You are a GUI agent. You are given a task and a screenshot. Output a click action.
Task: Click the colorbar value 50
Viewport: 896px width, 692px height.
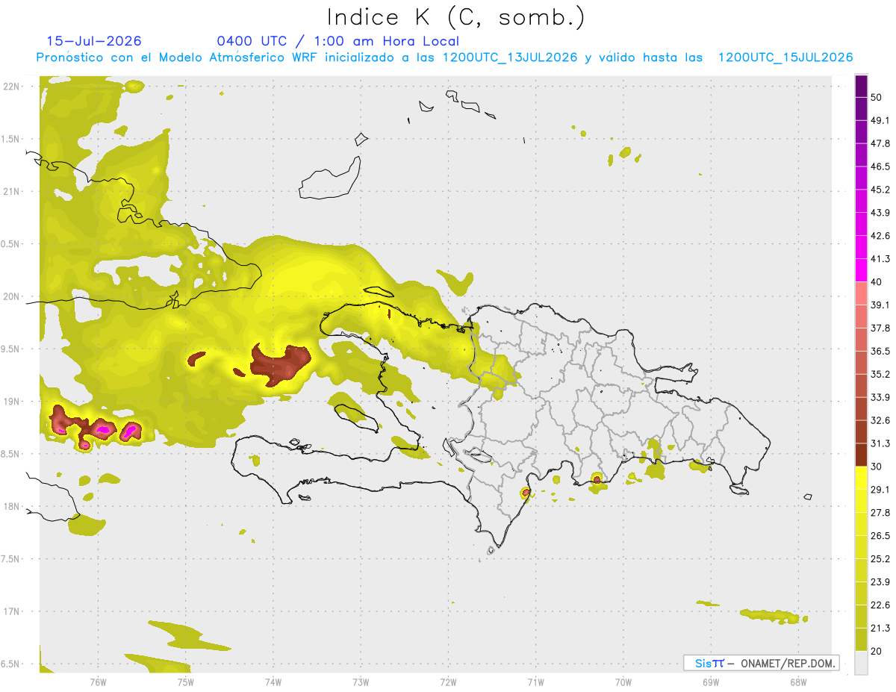(x=877, y=97)
